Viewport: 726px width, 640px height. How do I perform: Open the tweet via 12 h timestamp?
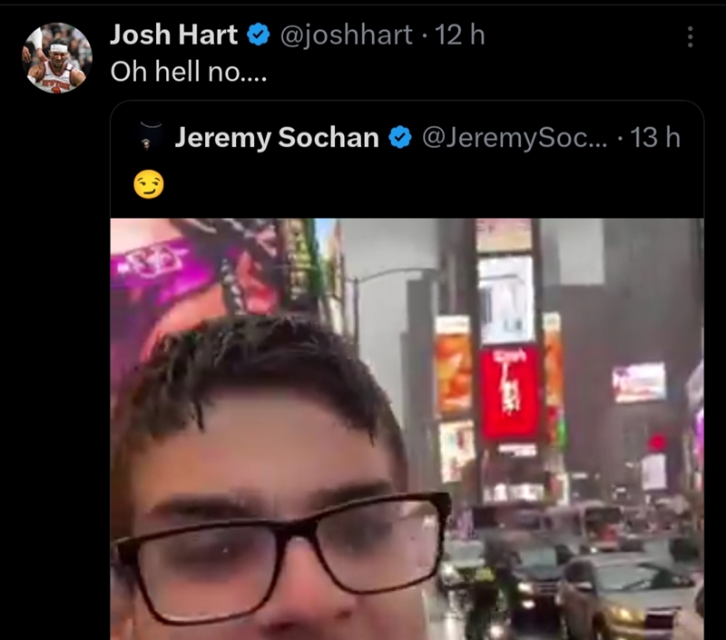[x=460, y=34]
